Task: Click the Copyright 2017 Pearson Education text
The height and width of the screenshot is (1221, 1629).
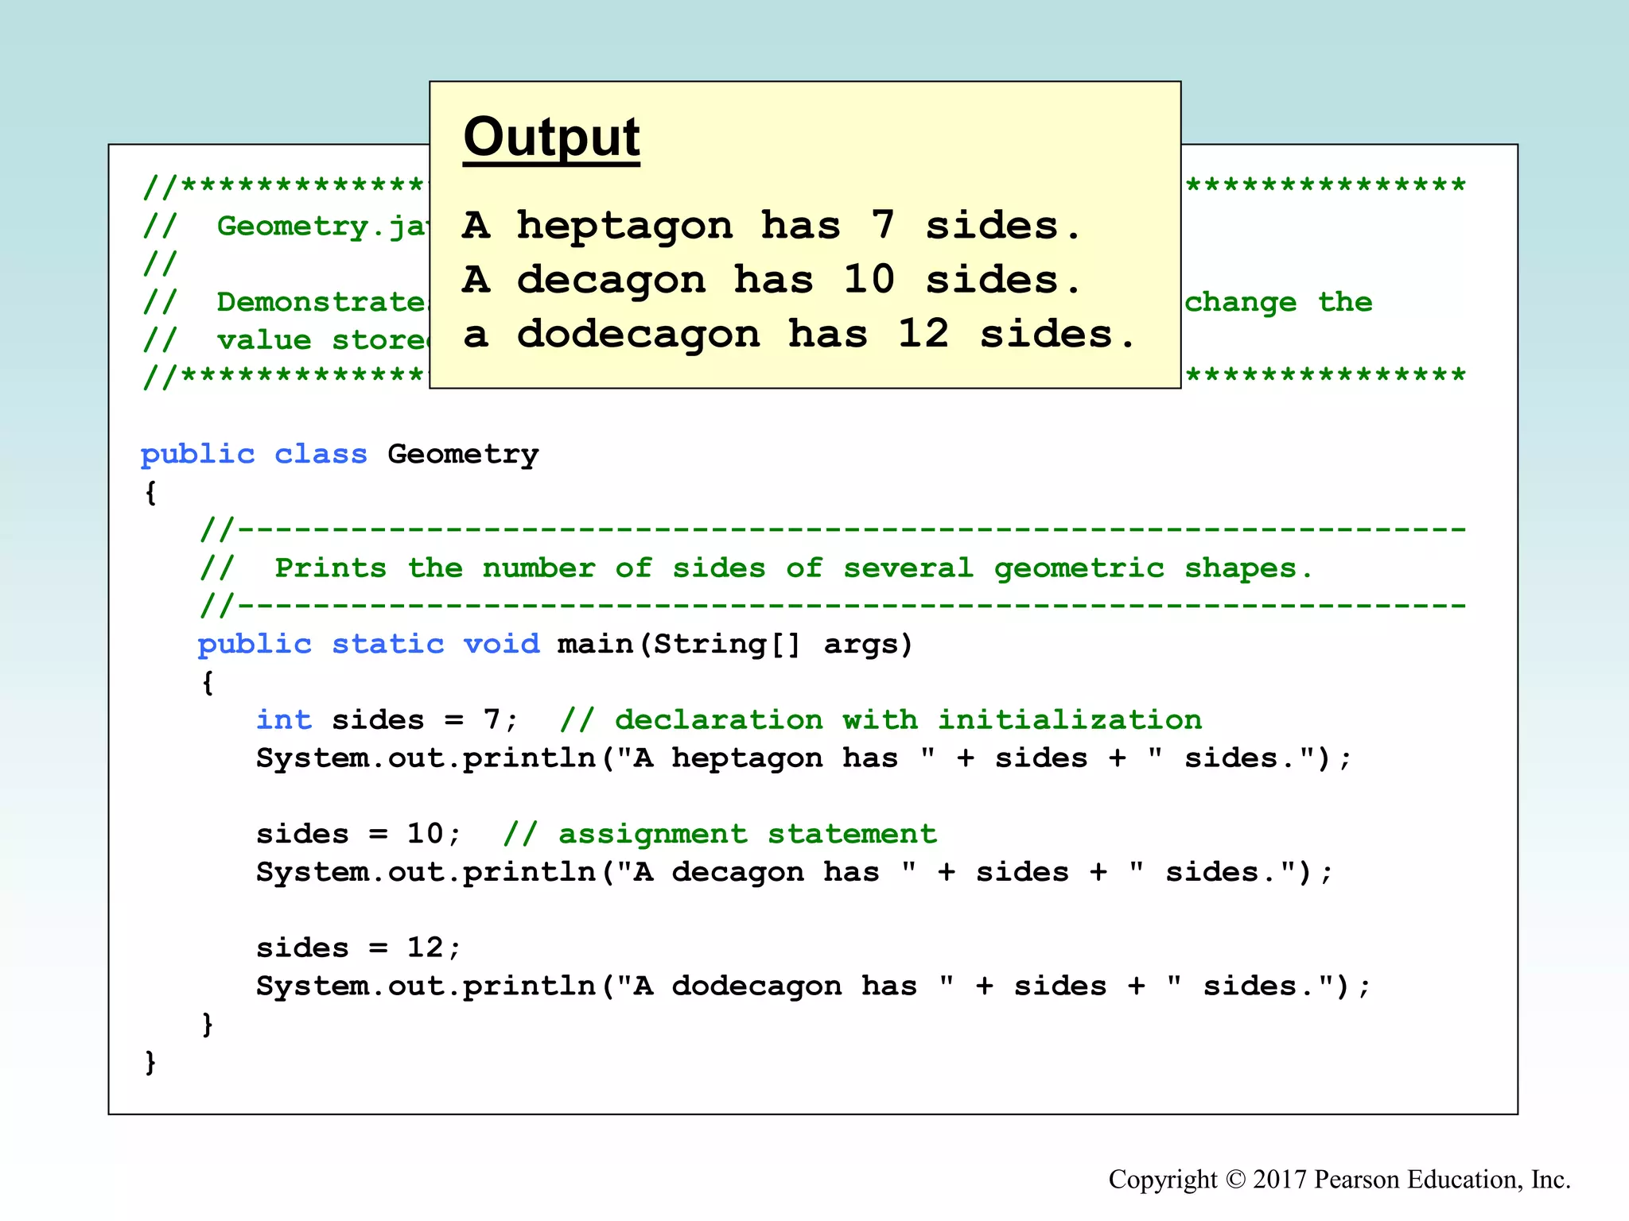Action: coord(1339,1179)
